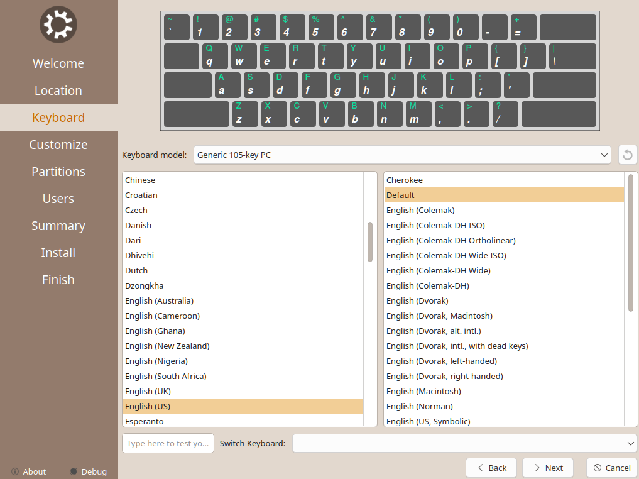Click the reset keyboard model icon button
The height and width of the screenshot is (479, 639).
(628, 155)
